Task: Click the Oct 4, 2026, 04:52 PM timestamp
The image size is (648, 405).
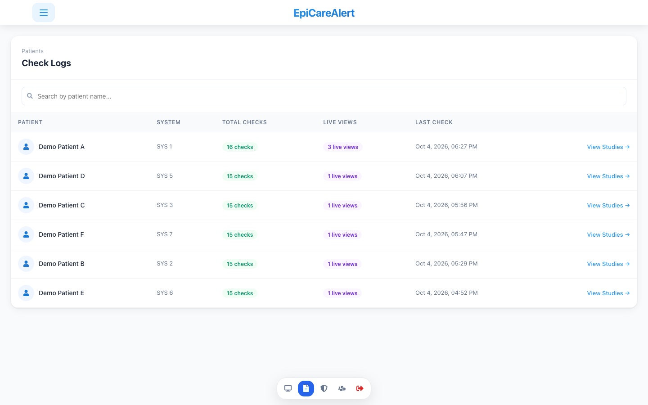Action: click(x=446, y=293)
